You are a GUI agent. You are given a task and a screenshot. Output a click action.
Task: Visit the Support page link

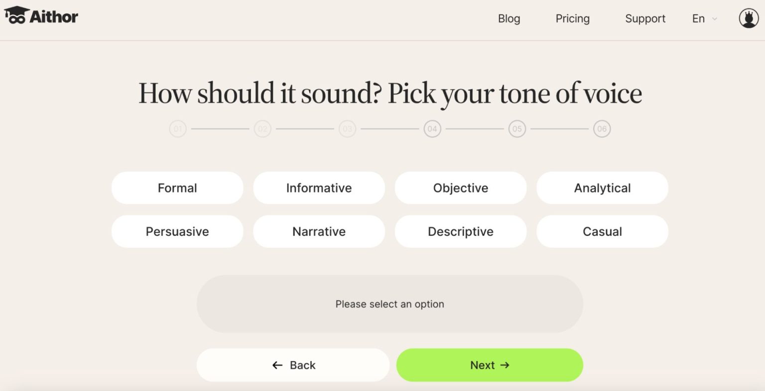pos(645,19)
